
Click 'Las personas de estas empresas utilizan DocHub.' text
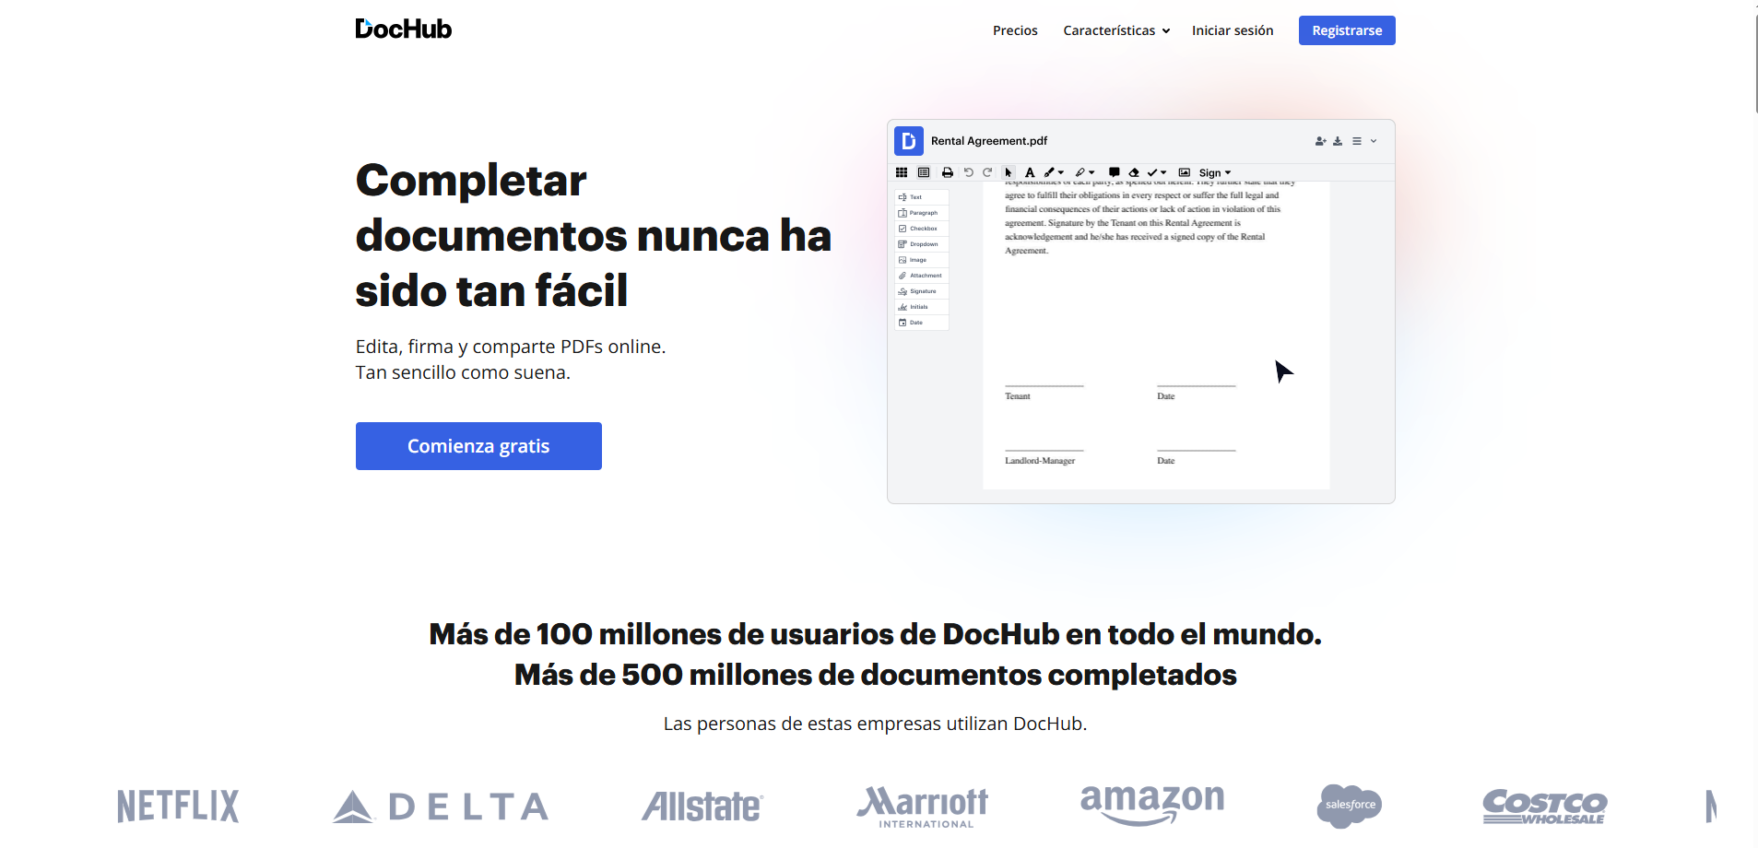pyautogui.click(x=875, y=724)
